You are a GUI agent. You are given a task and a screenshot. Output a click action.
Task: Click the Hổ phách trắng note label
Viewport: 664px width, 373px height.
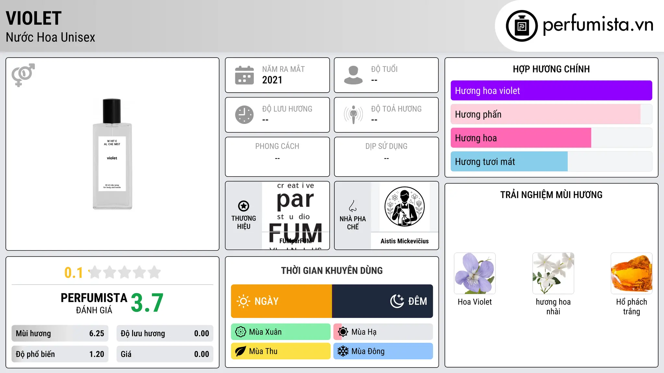click(632, 307)
